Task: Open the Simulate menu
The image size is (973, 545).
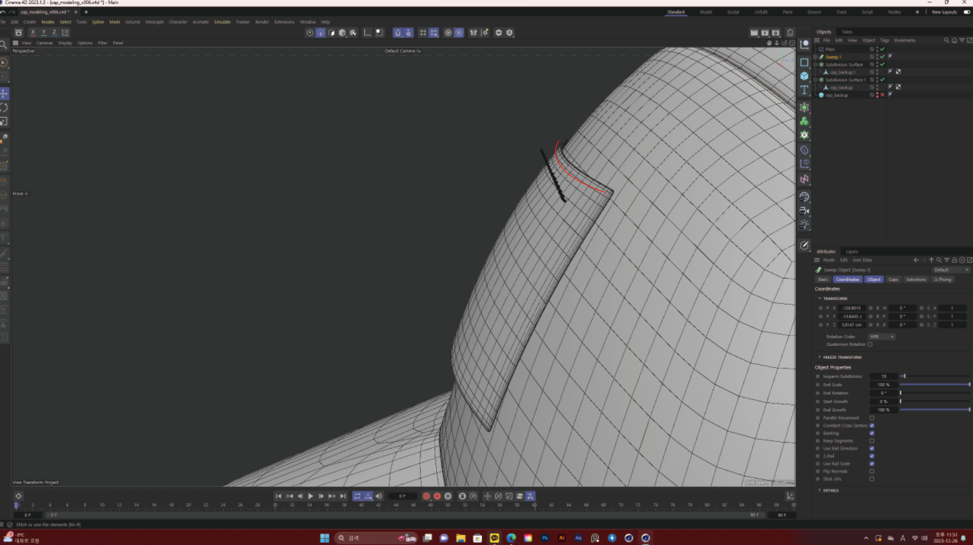Action: point(222,22)
